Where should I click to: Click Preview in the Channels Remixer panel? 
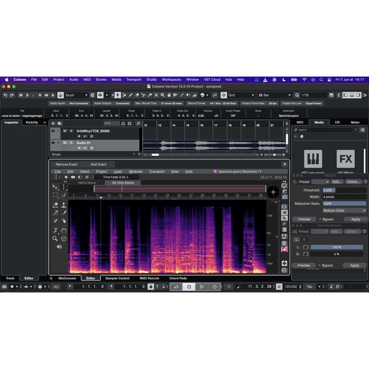point(304,265)
